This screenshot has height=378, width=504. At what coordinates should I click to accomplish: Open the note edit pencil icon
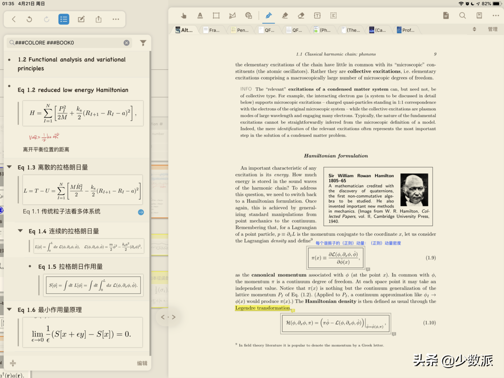(x=81, y=19)
